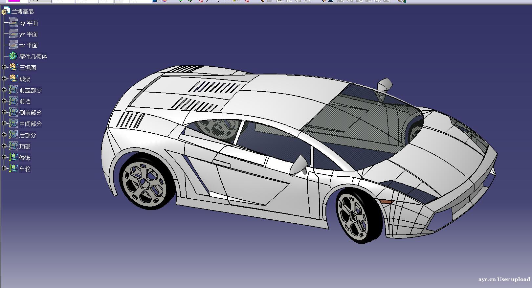
Task: Click the xy 平面 plane icon
Action: (13, 23)
